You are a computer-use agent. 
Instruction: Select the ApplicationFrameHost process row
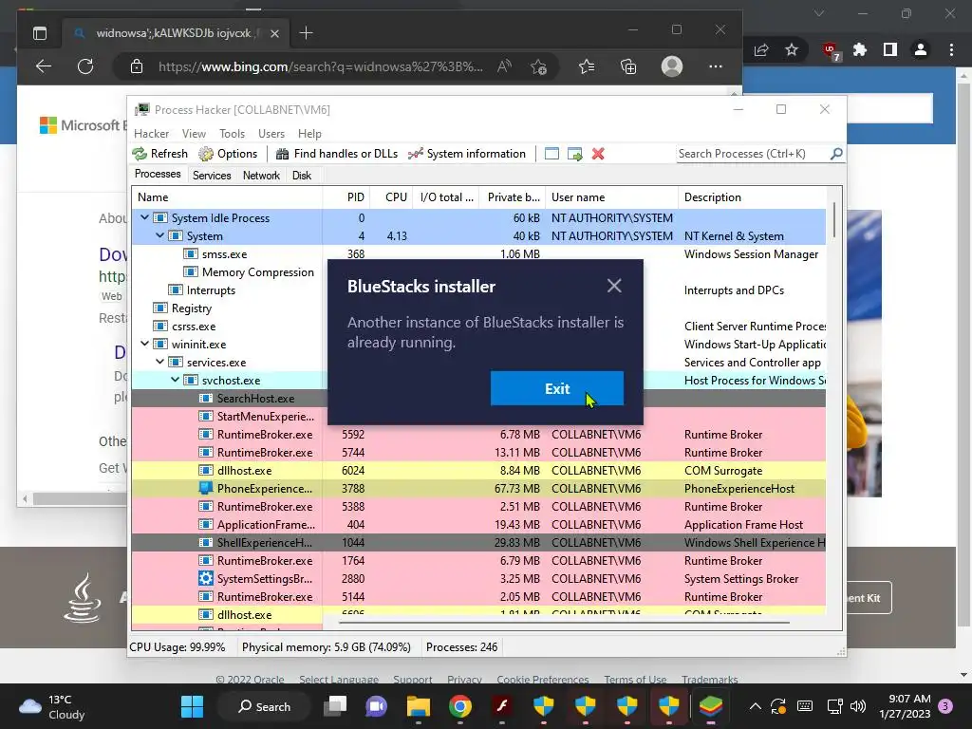pyautogui.click(x=478, y=524)
